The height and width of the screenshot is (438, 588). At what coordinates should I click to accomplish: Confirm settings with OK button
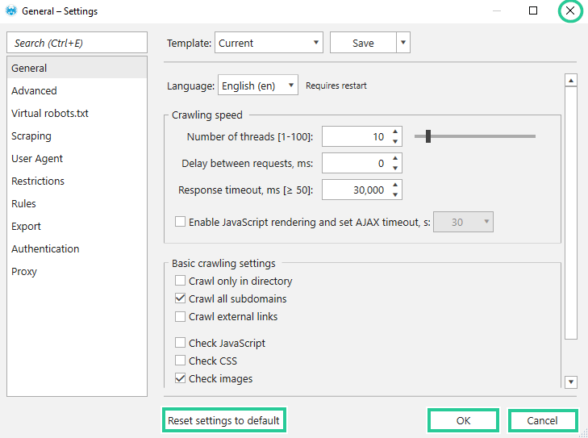click(464, 420)
